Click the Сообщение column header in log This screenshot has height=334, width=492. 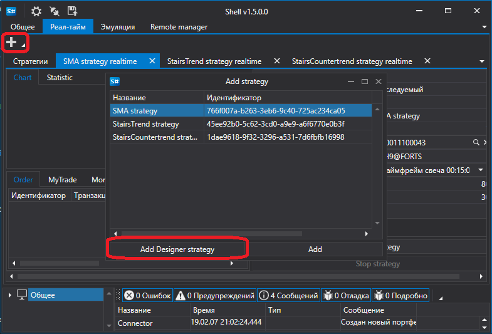pos(379,310)
